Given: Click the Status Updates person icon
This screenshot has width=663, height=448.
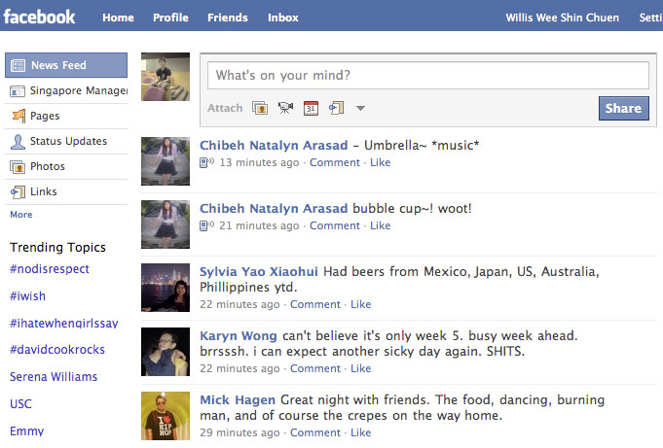Looking at the screenshot, I should [x=18, y=142].
